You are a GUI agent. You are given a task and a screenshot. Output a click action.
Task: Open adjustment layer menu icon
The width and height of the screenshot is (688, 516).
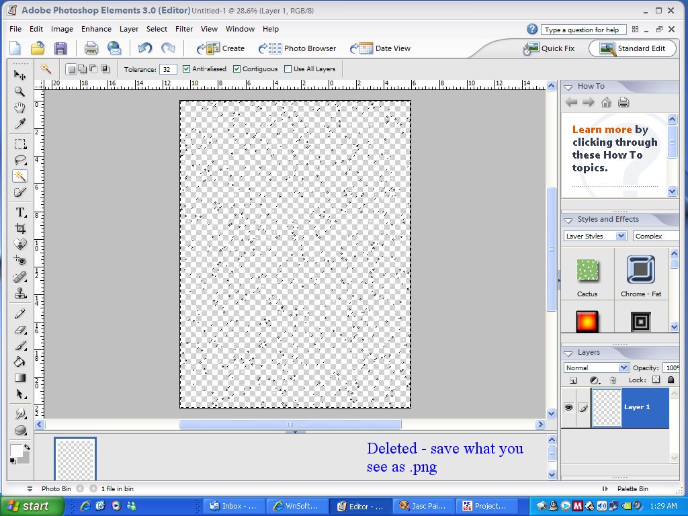pos(595,380)
